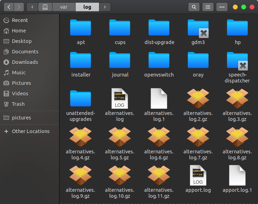Screen dimensions: 258x204
Task: Open the three-dots options menu
Action: (222, 7)
